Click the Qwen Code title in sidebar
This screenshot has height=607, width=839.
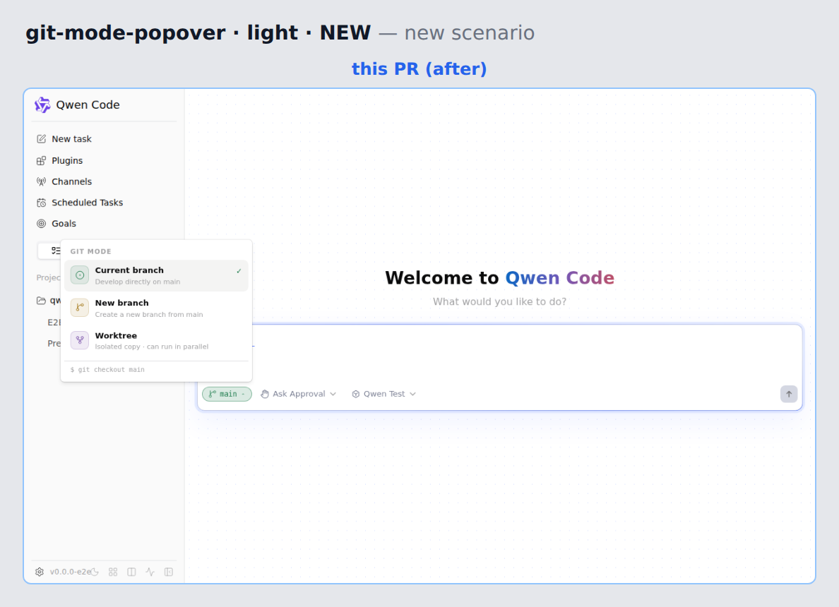click(x=88, y=105)
